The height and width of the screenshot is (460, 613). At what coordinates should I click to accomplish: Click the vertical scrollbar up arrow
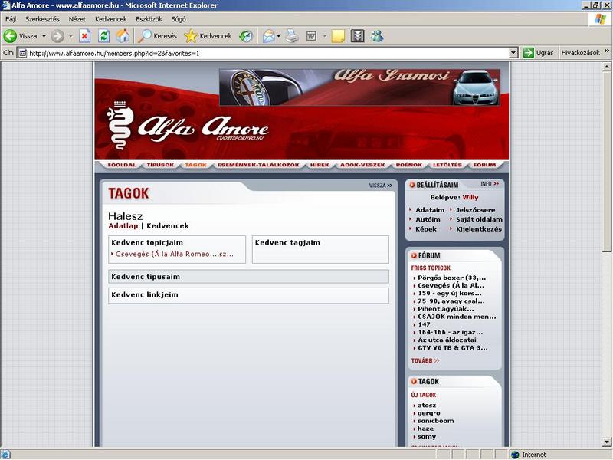(606, 67)
